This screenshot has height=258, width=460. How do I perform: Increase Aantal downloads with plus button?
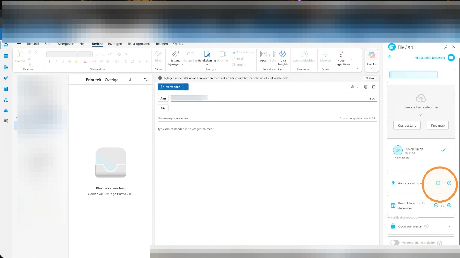[x=449, y=183]
